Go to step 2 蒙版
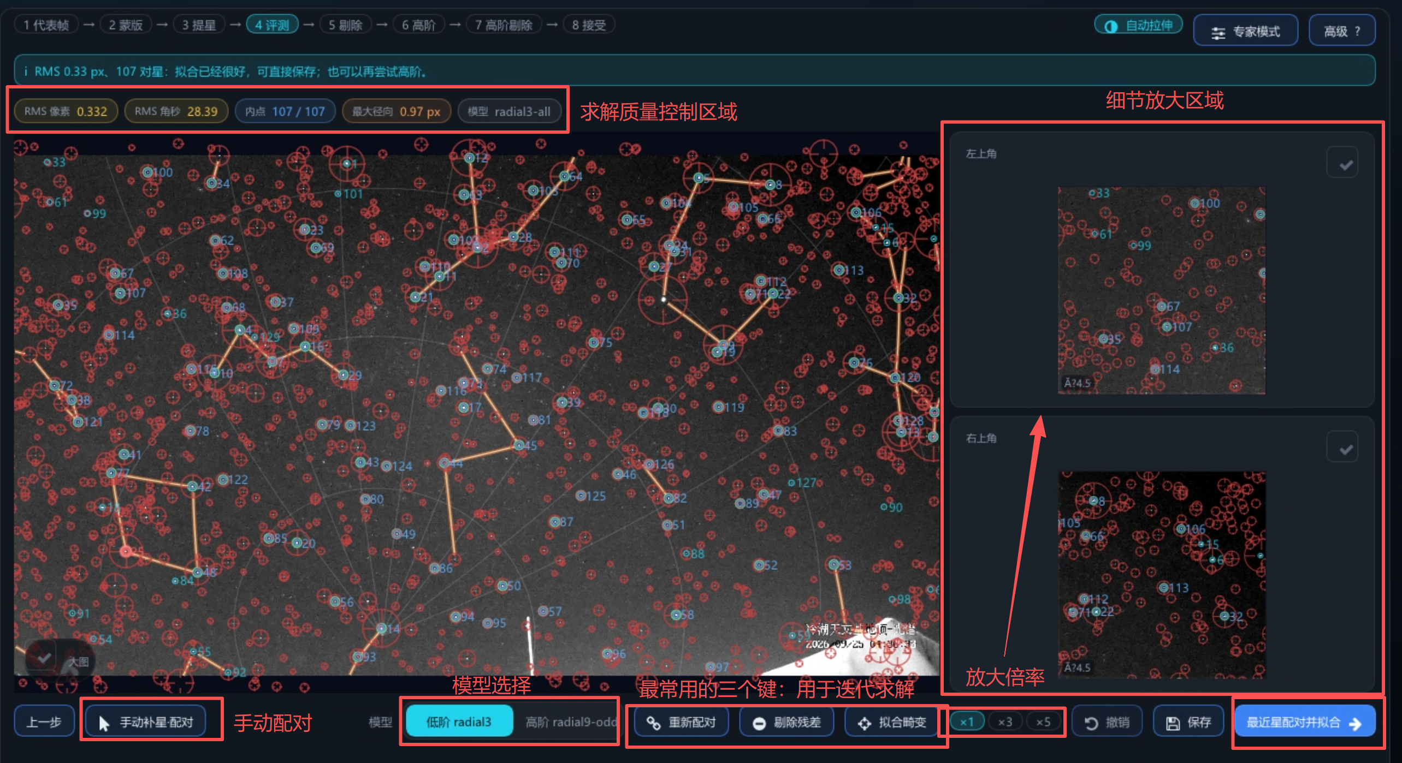Image resolution: width=1402 pixels, height=763 pixels. pyautogui.click(x=126, y=25)
